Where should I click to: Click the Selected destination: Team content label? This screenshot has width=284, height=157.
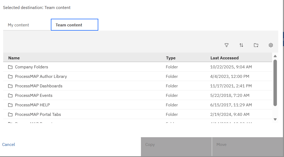click(37, 8)
